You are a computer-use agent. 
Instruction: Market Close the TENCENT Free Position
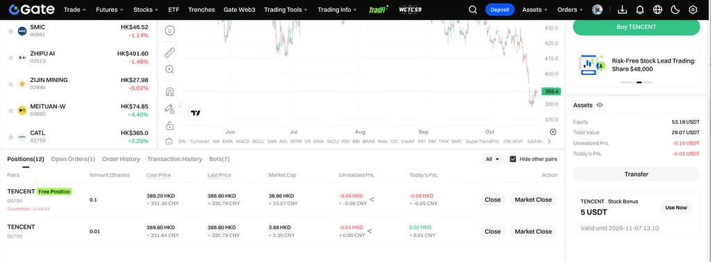(x=533, y=199)
